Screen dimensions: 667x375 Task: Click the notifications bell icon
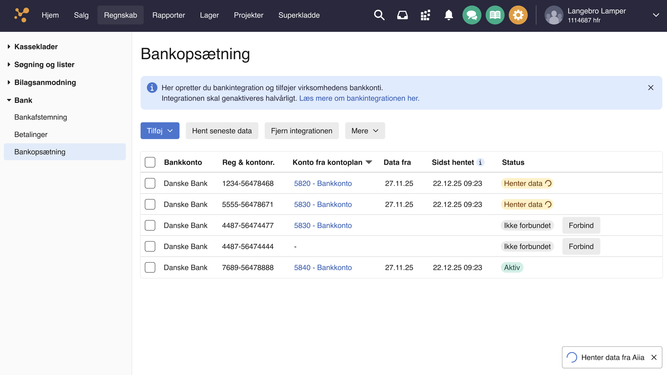[448, 15]
